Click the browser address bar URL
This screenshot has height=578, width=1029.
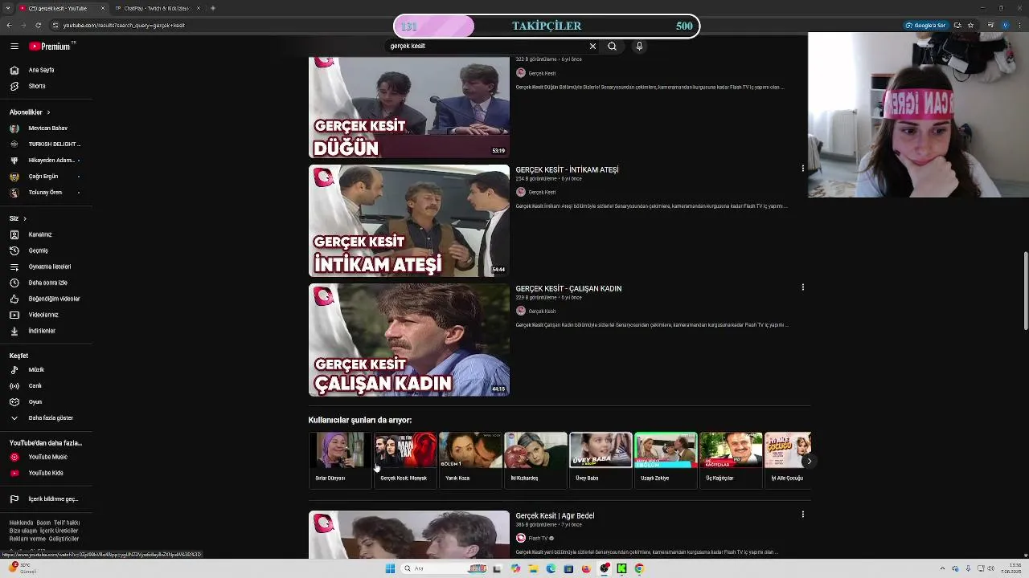coord(124,26)
